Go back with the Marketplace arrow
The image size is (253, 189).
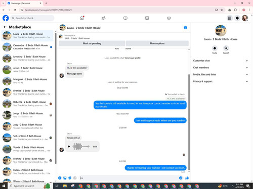pos(5,27)
